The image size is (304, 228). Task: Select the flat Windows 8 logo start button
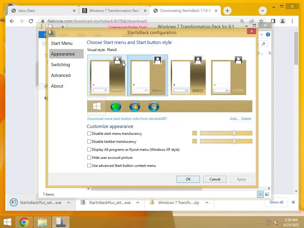coord(97,106)
